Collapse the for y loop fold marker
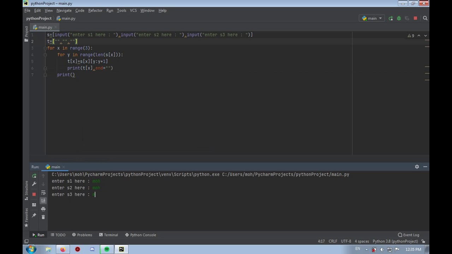Viewport: 452px width, 254px height. (x=45, y=55)
